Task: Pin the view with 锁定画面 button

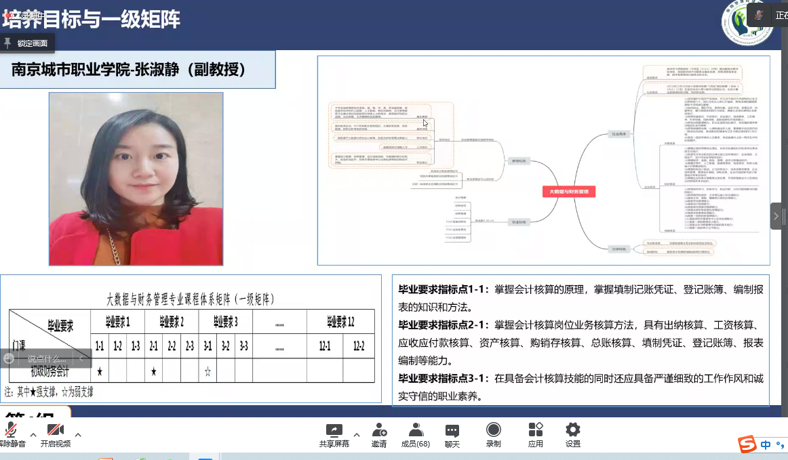Action: (27, 43)
